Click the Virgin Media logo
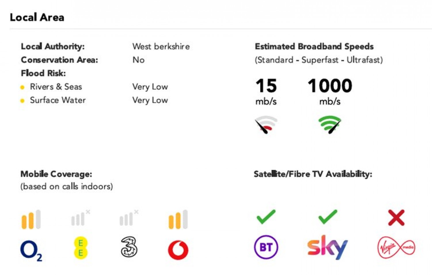432x275 pixels. [396, 247]
